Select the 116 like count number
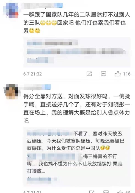Viewport: 135px width, 193px height. [127, 74]
